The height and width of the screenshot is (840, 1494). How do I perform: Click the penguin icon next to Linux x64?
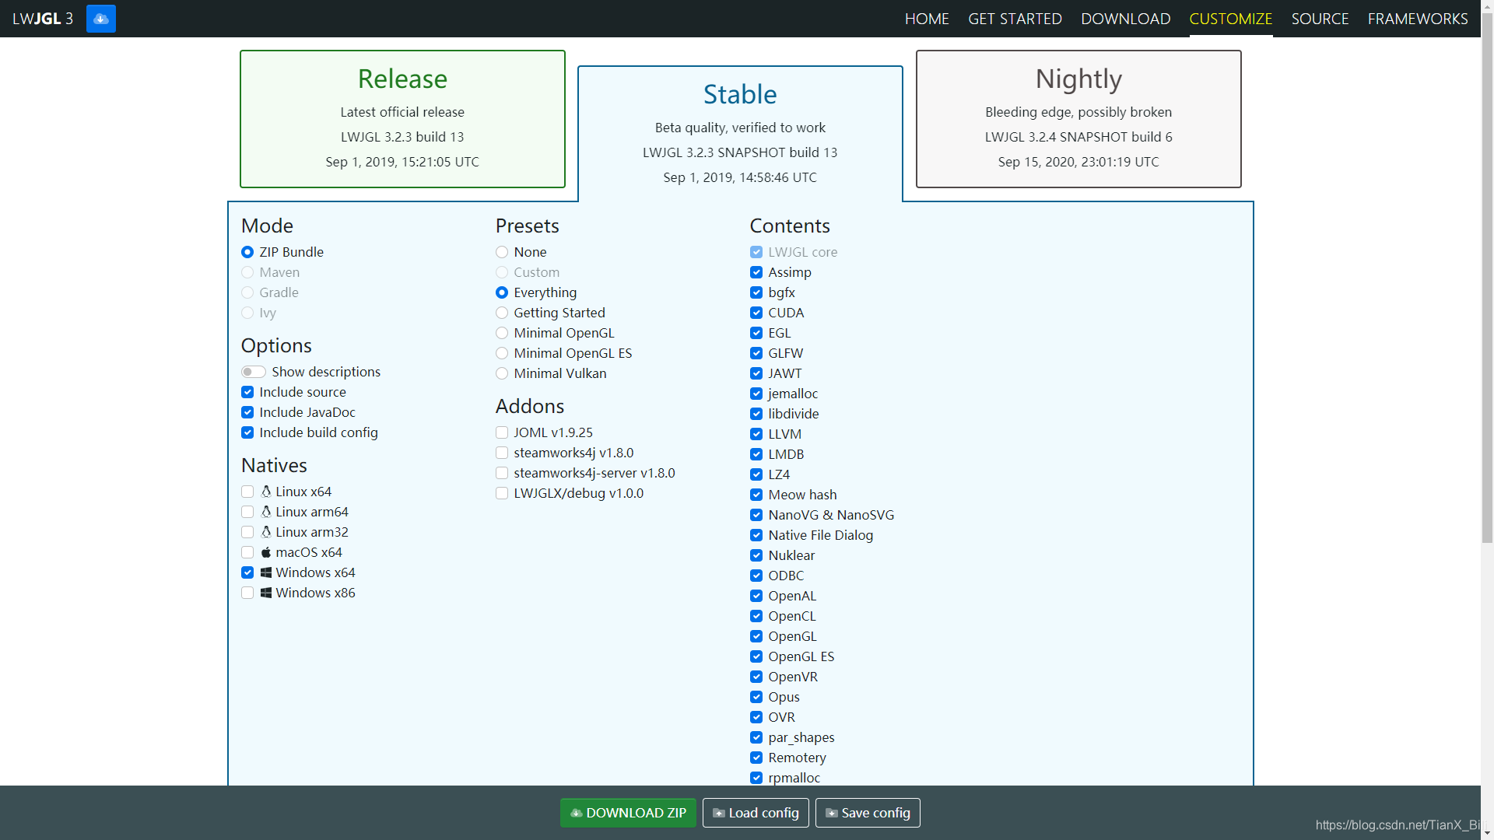coord(266,492)
